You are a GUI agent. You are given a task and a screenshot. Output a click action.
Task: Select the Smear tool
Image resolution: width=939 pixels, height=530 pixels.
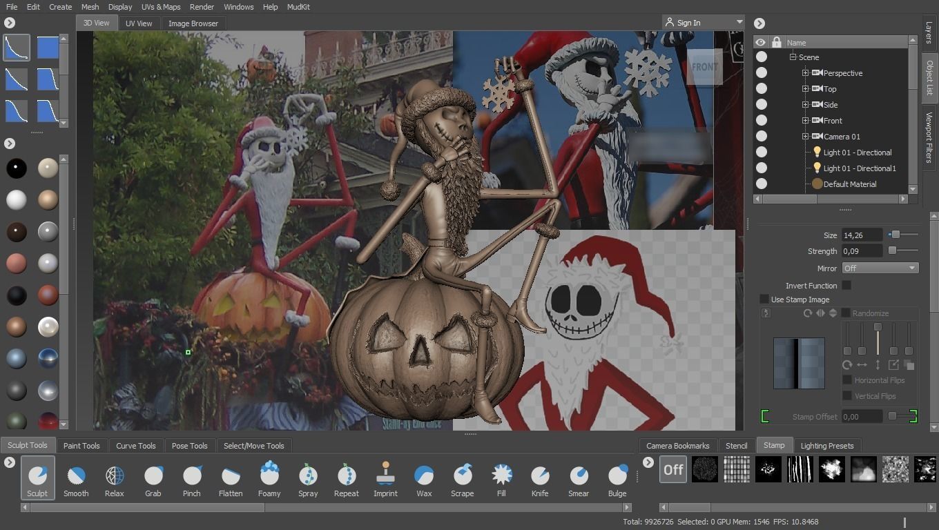pos(579,478)
